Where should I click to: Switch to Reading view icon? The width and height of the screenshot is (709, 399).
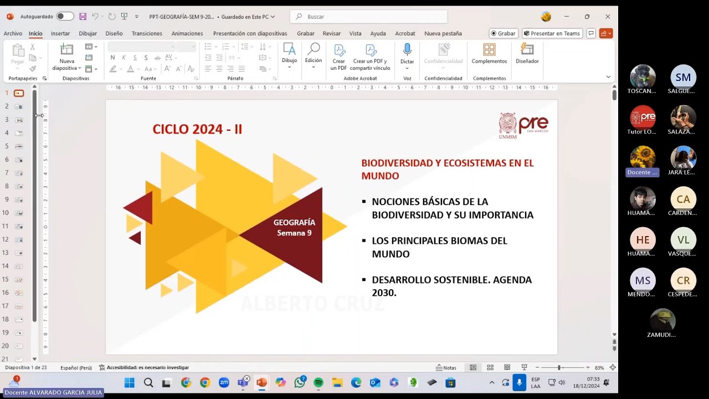pos(507,367)
